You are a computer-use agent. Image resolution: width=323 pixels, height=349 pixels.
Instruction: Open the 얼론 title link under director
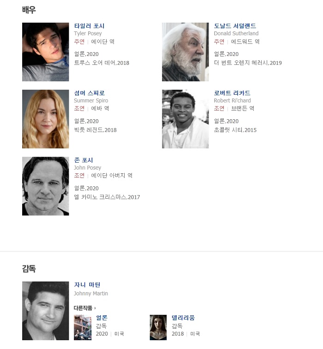click(x=102, y=318)
